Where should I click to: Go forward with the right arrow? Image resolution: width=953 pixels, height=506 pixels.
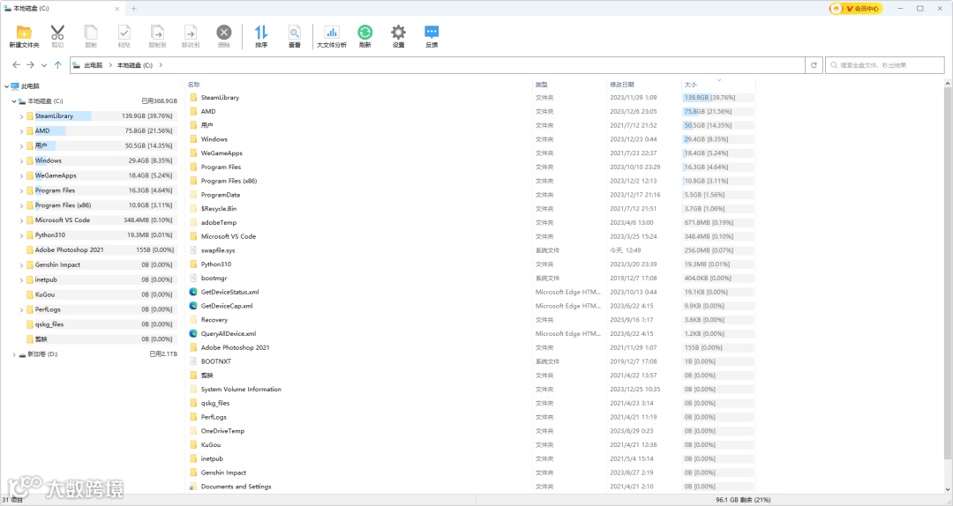pyautogui.click(x=30, y=65)
